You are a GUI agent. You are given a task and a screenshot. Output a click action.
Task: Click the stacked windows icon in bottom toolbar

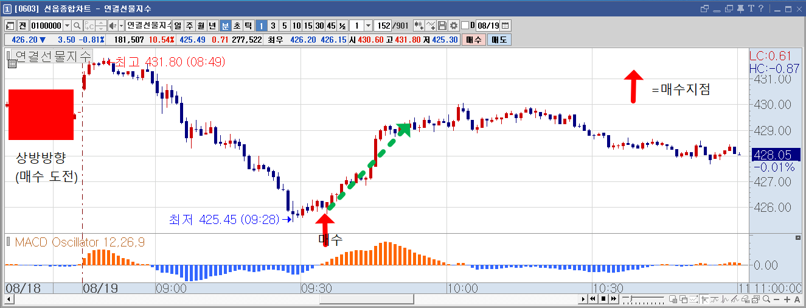point(683,299)
